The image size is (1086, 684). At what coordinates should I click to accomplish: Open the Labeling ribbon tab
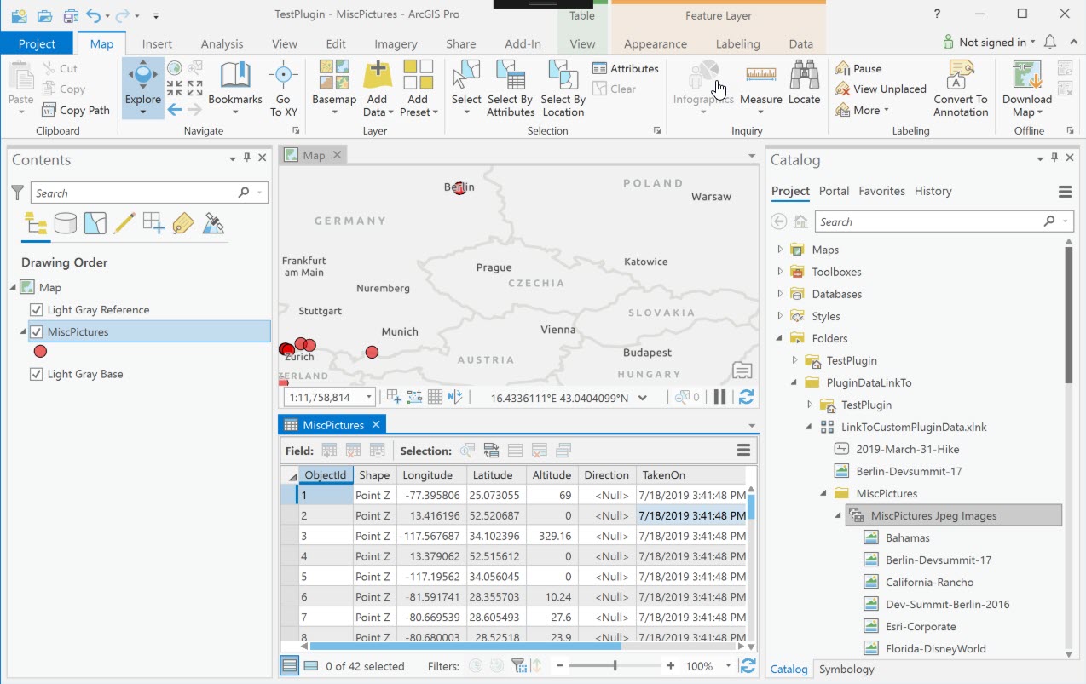(737, 44)
